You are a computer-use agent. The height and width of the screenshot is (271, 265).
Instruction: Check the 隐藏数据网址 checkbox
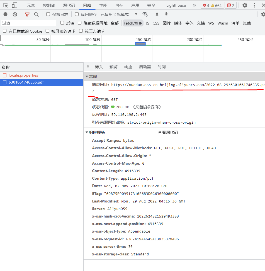coord(79,23)
